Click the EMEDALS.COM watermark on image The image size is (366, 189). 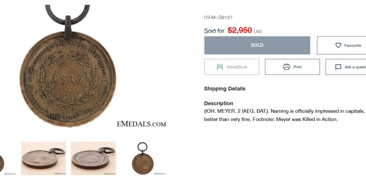[x=141, y=124]
